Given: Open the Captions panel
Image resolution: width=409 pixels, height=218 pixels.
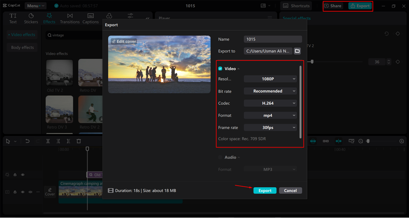Looking at the screenshot, I should tap(90, 18).
